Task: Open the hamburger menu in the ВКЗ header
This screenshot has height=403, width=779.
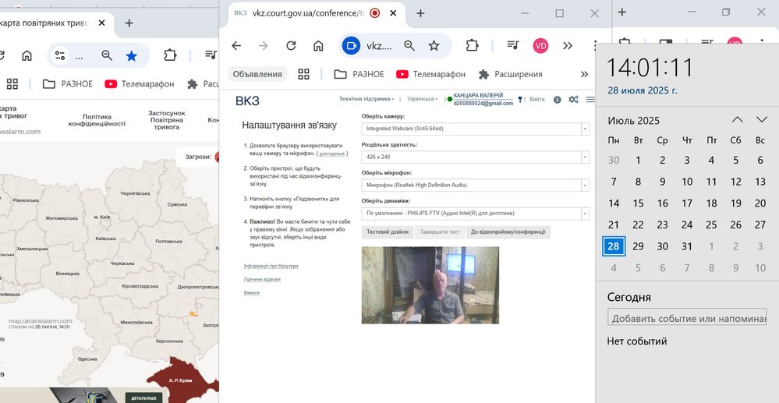Action: [x=590, y=100]
